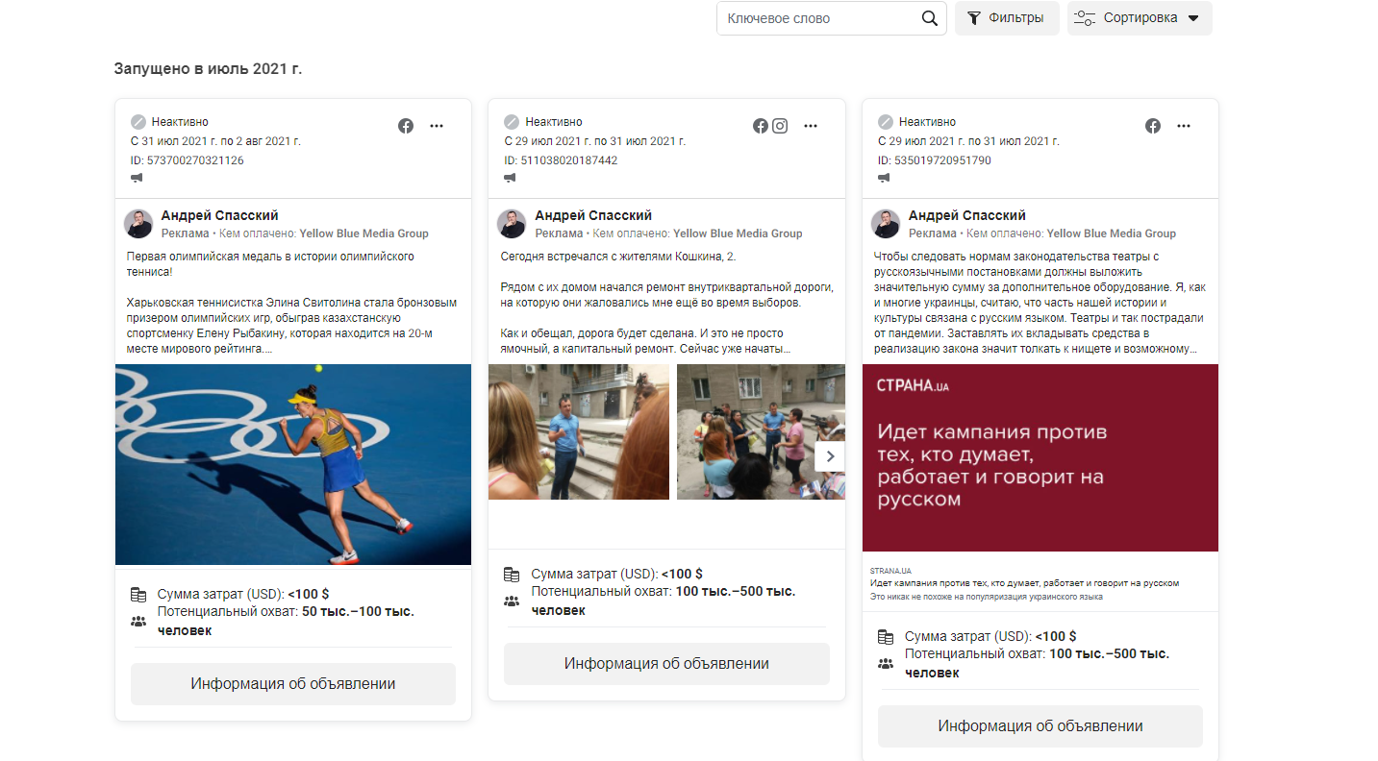Open three-dot menu on third ad card

point(1184,126)
